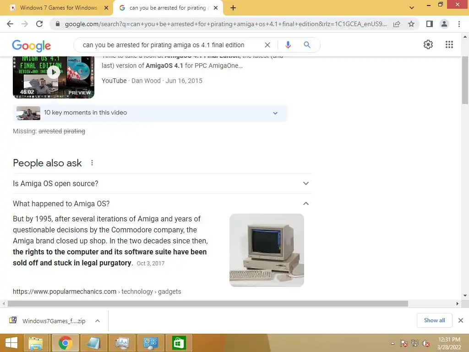Open network status tray icon

415,343
